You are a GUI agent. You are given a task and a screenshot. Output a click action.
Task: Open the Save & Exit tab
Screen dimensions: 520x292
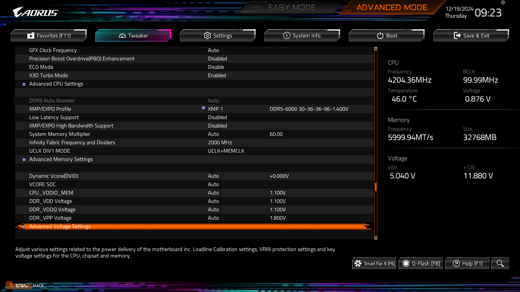(471, 35)
